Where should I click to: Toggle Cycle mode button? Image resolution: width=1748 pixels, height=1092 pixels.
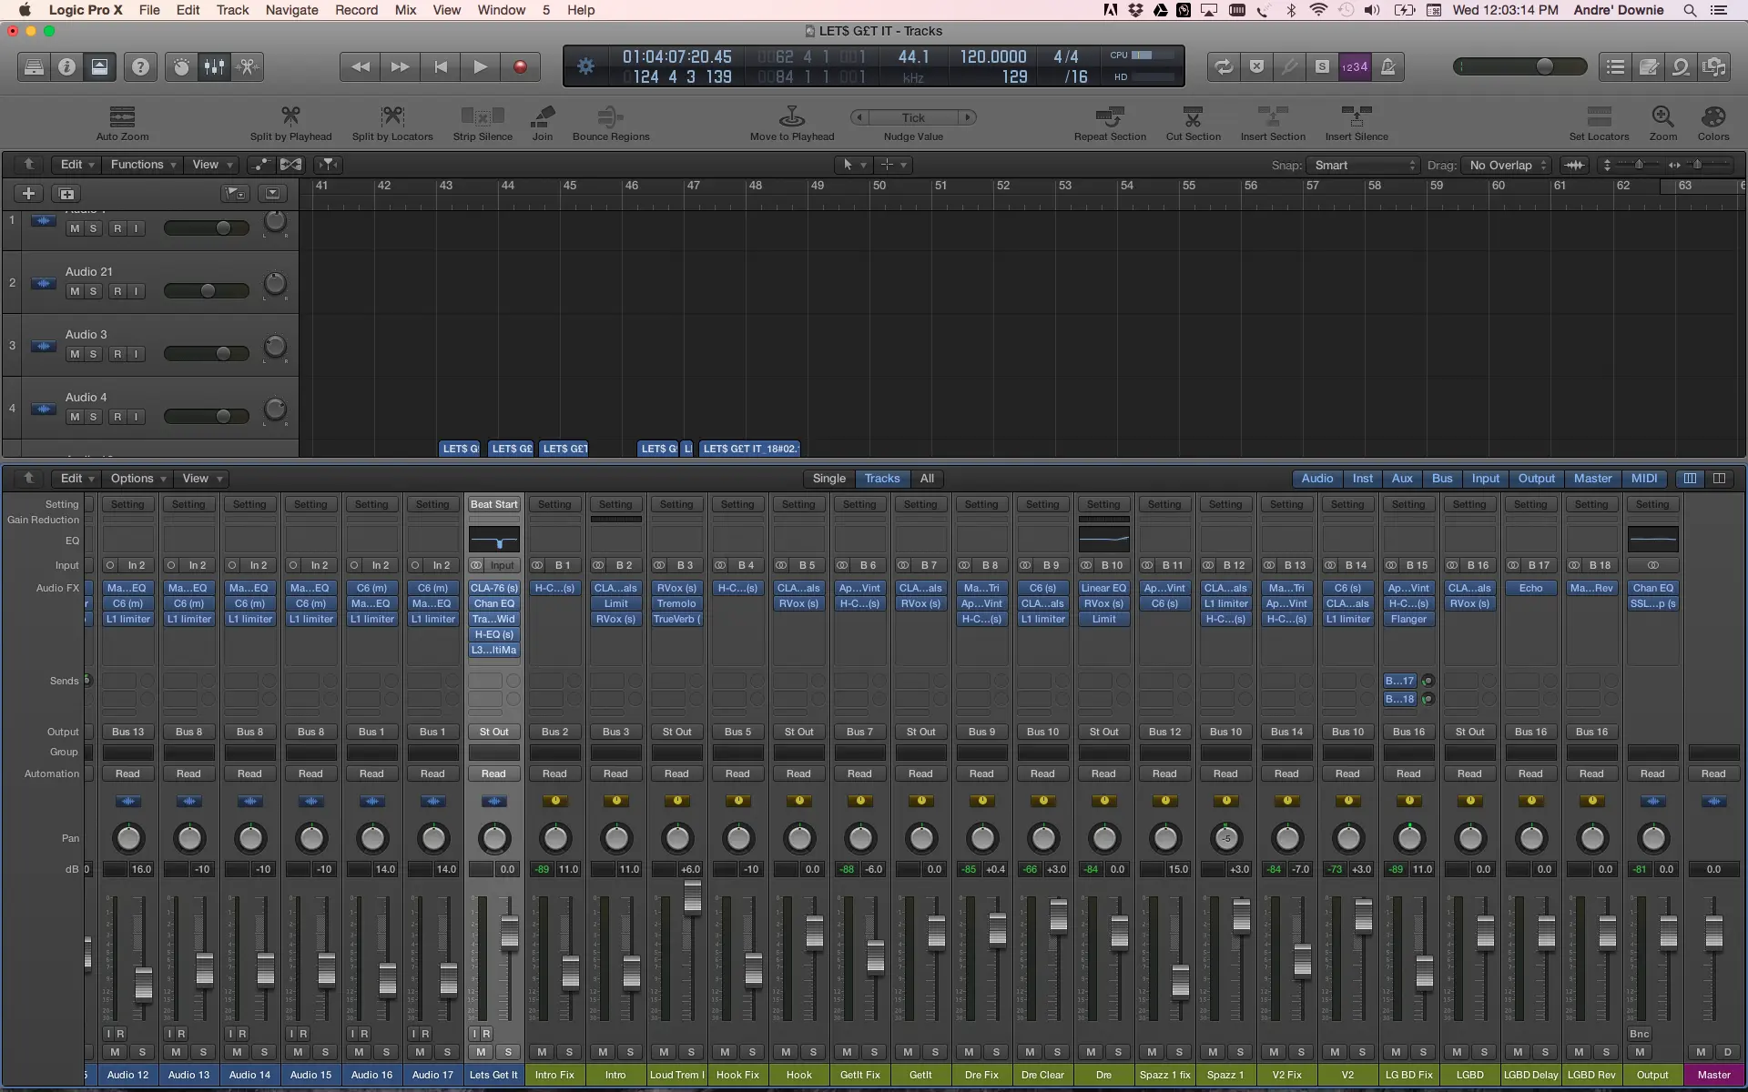point(1224,66)
